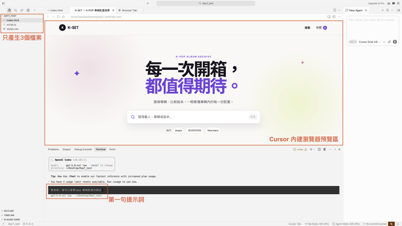Maximize the panel with the up chevron
Image resolution: width=402 pixels, height=226 pixels.
tap(335, 149)
